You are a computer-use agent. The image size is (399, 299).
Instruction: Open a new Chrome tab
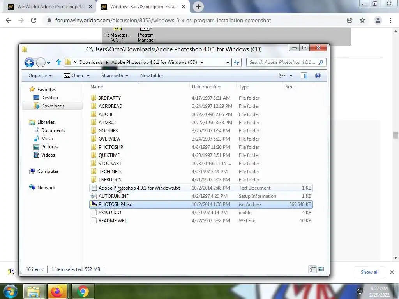tap(198, 7)
